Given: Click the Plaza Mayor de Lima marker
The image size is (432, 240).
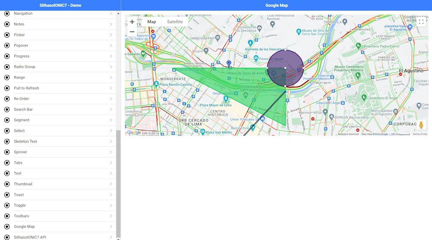Looking at the screenshot, I should [x=226, y=98].
